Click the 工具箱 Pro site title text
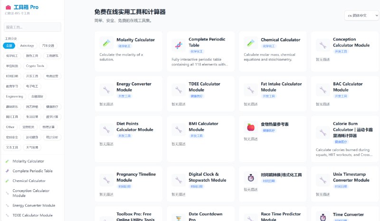Image resolution: width=380 pixels, height=221 pixels. pyautogui.click(x=26, y=7)
